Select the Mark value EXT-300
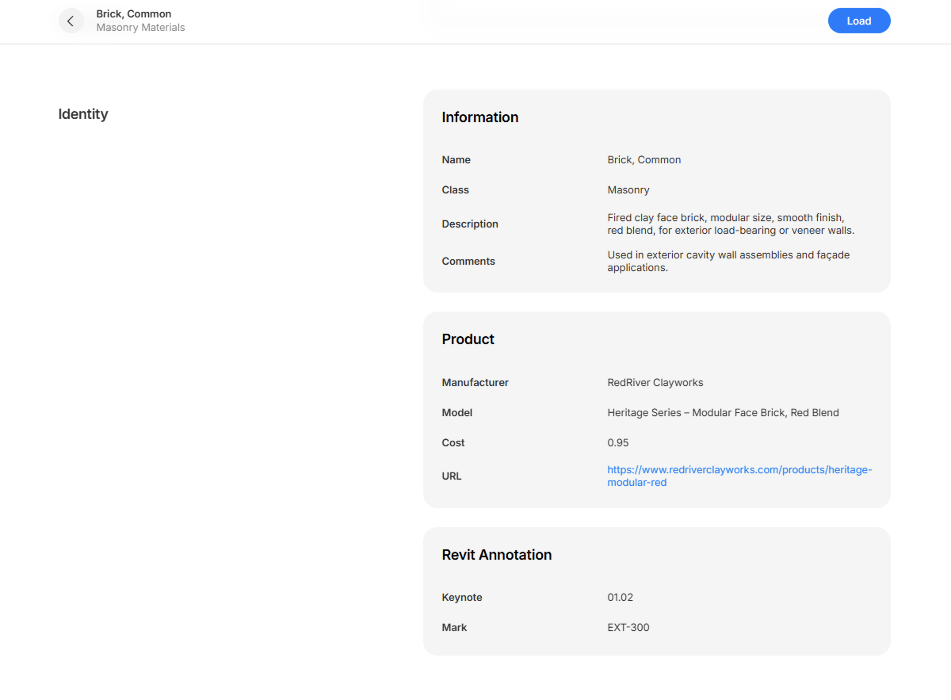 coord(628,627)
